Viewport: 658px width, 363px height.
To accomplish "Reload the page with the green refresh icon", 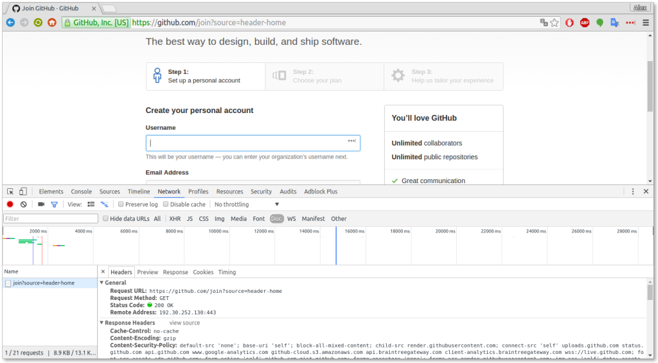I will coord(38,22).
